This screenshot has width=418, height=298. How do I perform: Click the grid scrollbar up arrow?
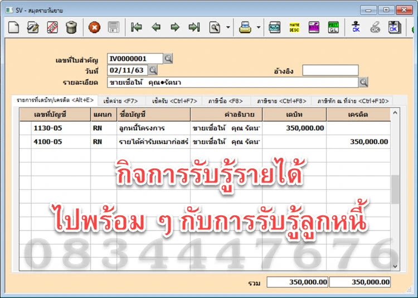[395, 113]
